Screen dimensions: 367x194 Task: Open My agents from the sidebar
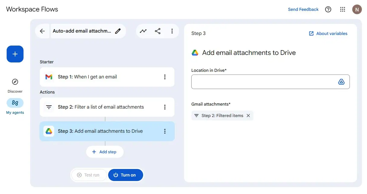[15, 106]
